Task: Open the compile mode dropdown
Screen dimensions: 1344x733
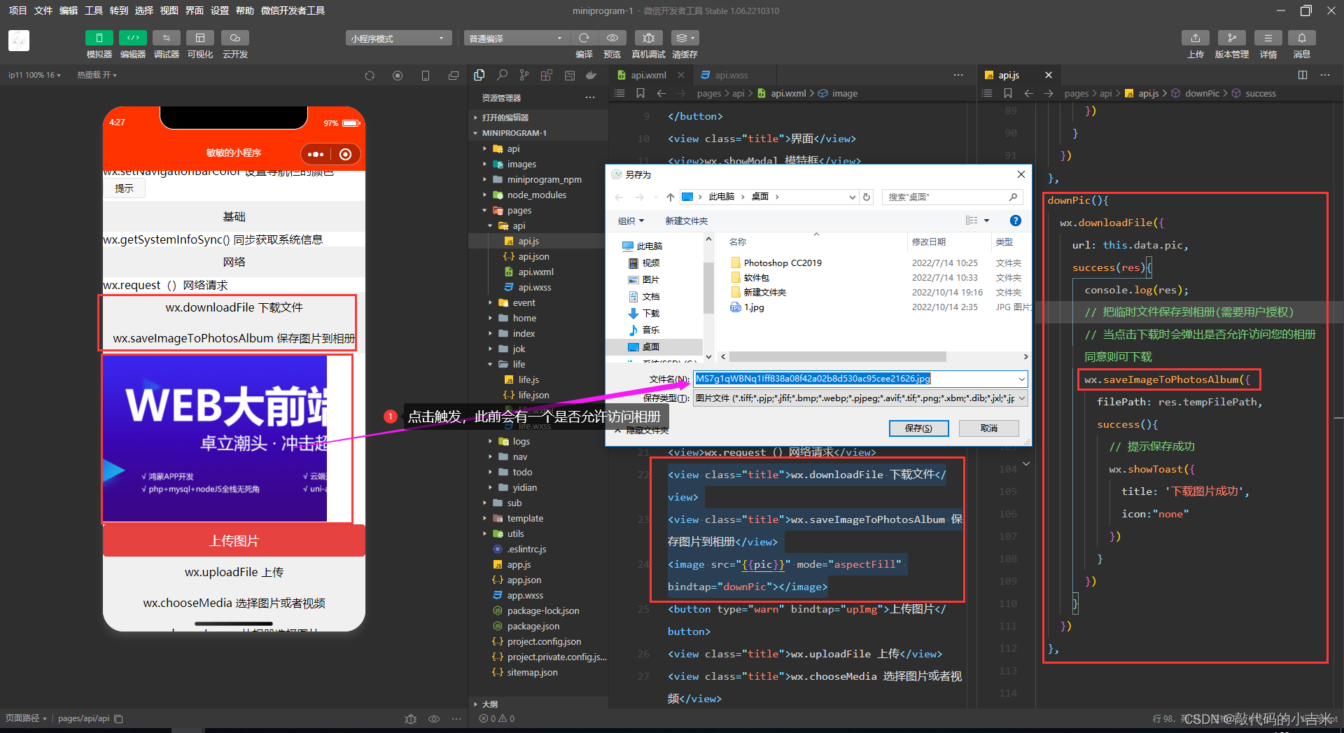Action: pyautogui.click(x=517, y=39)
